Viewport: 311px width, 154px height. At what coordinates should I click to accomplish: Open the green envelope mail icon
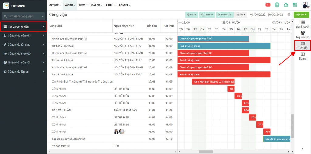(286, 5)
